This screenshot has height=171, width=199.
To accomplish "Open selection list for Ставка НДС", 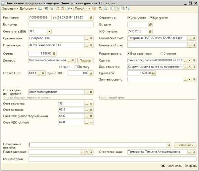I will (x=39, y=73).
